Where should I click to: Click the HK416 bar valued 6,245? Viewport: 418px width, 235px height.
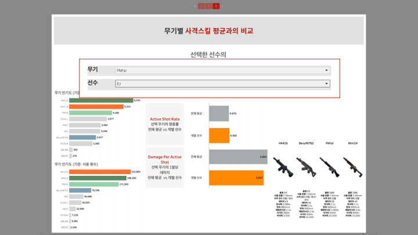(x=101, y=100)
